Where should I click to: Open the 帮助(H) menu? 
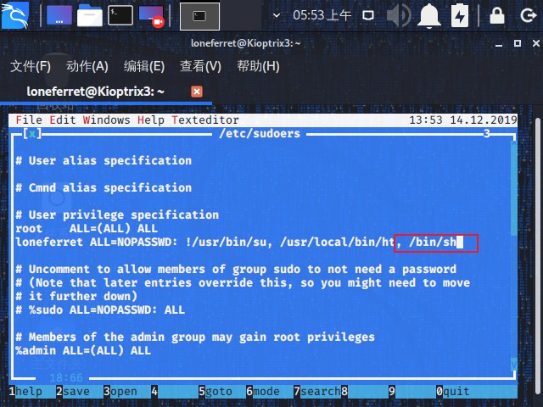coord(258,66)
